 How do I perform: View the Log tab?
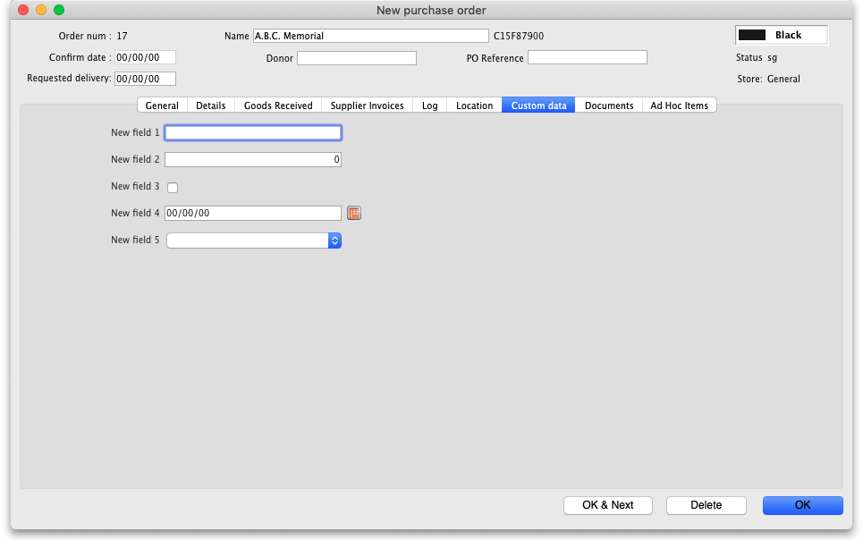[x=429, y=105]
